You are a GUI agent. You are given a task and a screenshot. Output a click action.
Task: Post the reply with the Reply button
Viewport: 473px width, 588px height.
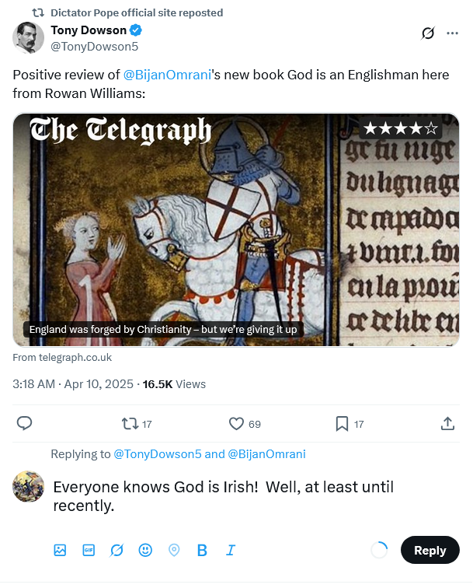point(430,550)
